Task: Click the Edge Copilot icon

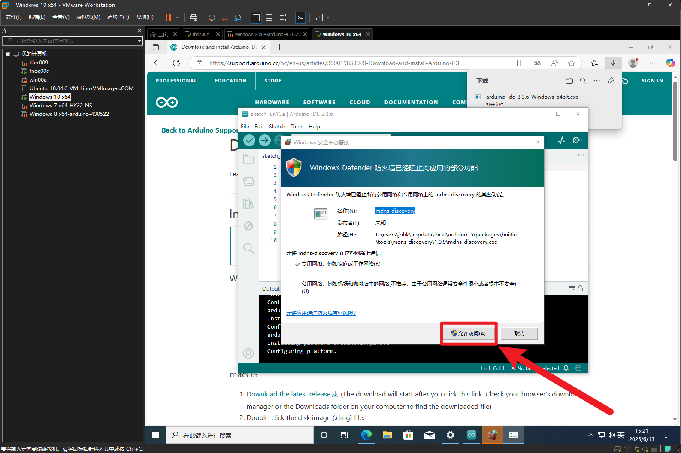Action: pyautogui.click(x=670, y=63)
